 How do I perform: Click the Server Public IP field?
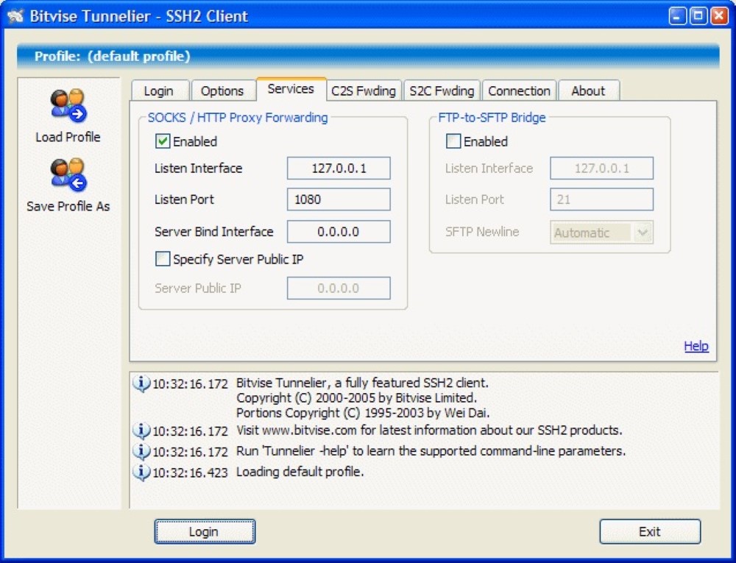pos(339,288)
